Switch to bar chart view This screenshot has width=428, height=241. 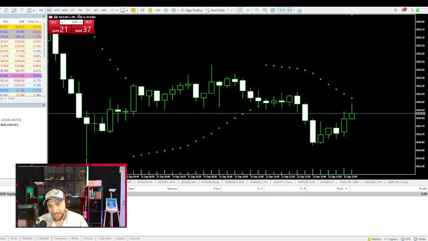[x=232, y=10]
